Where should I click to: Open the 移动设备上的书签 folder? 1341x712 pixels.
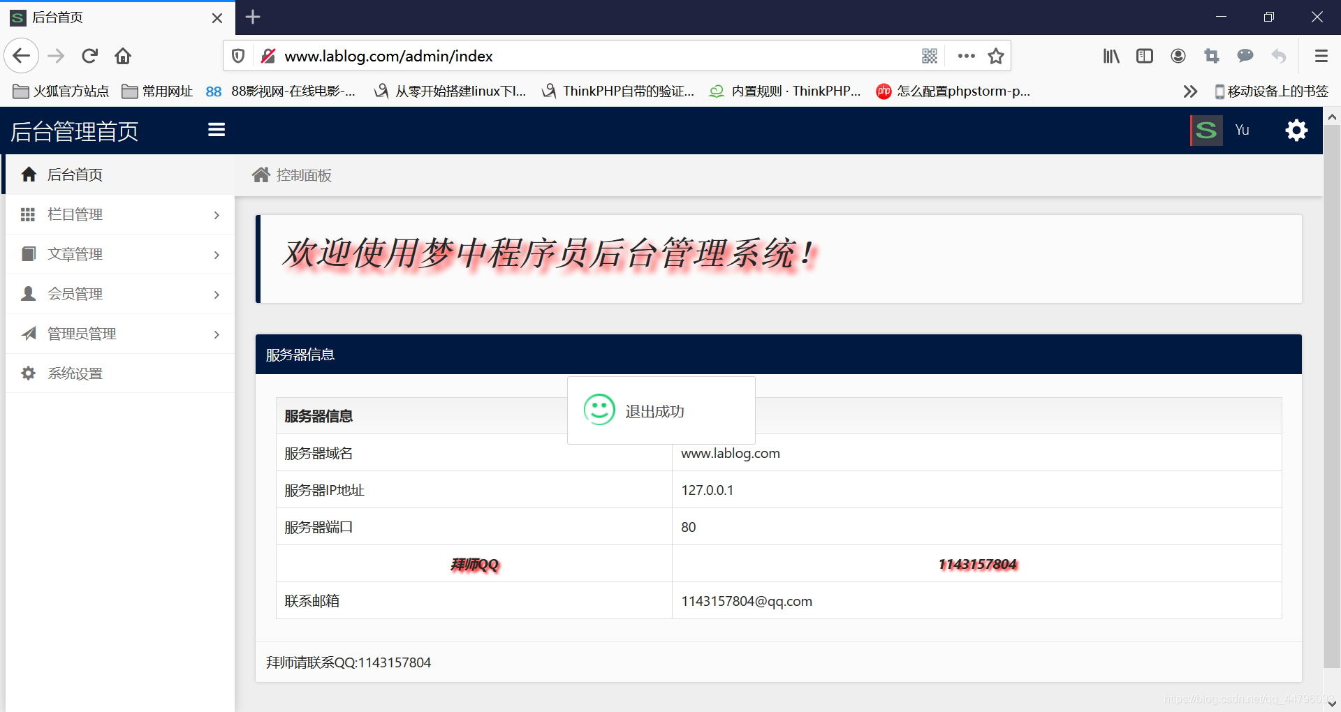(1271, 91)
